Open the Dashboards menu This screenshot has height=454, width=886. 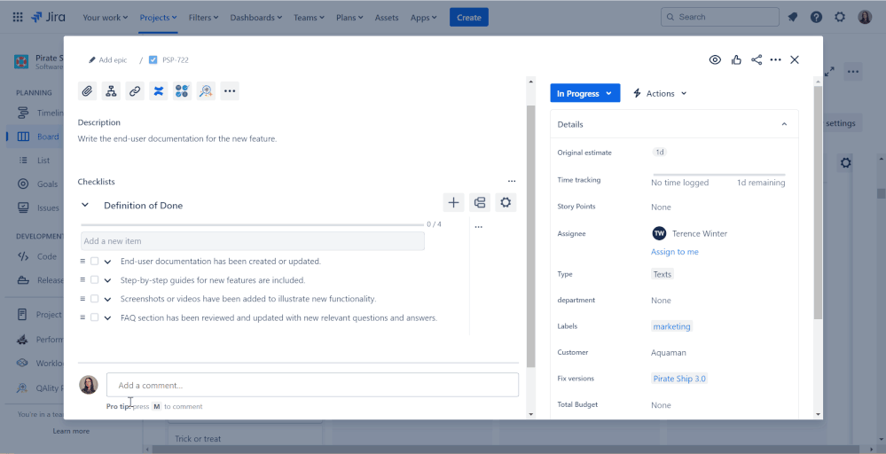256,18
